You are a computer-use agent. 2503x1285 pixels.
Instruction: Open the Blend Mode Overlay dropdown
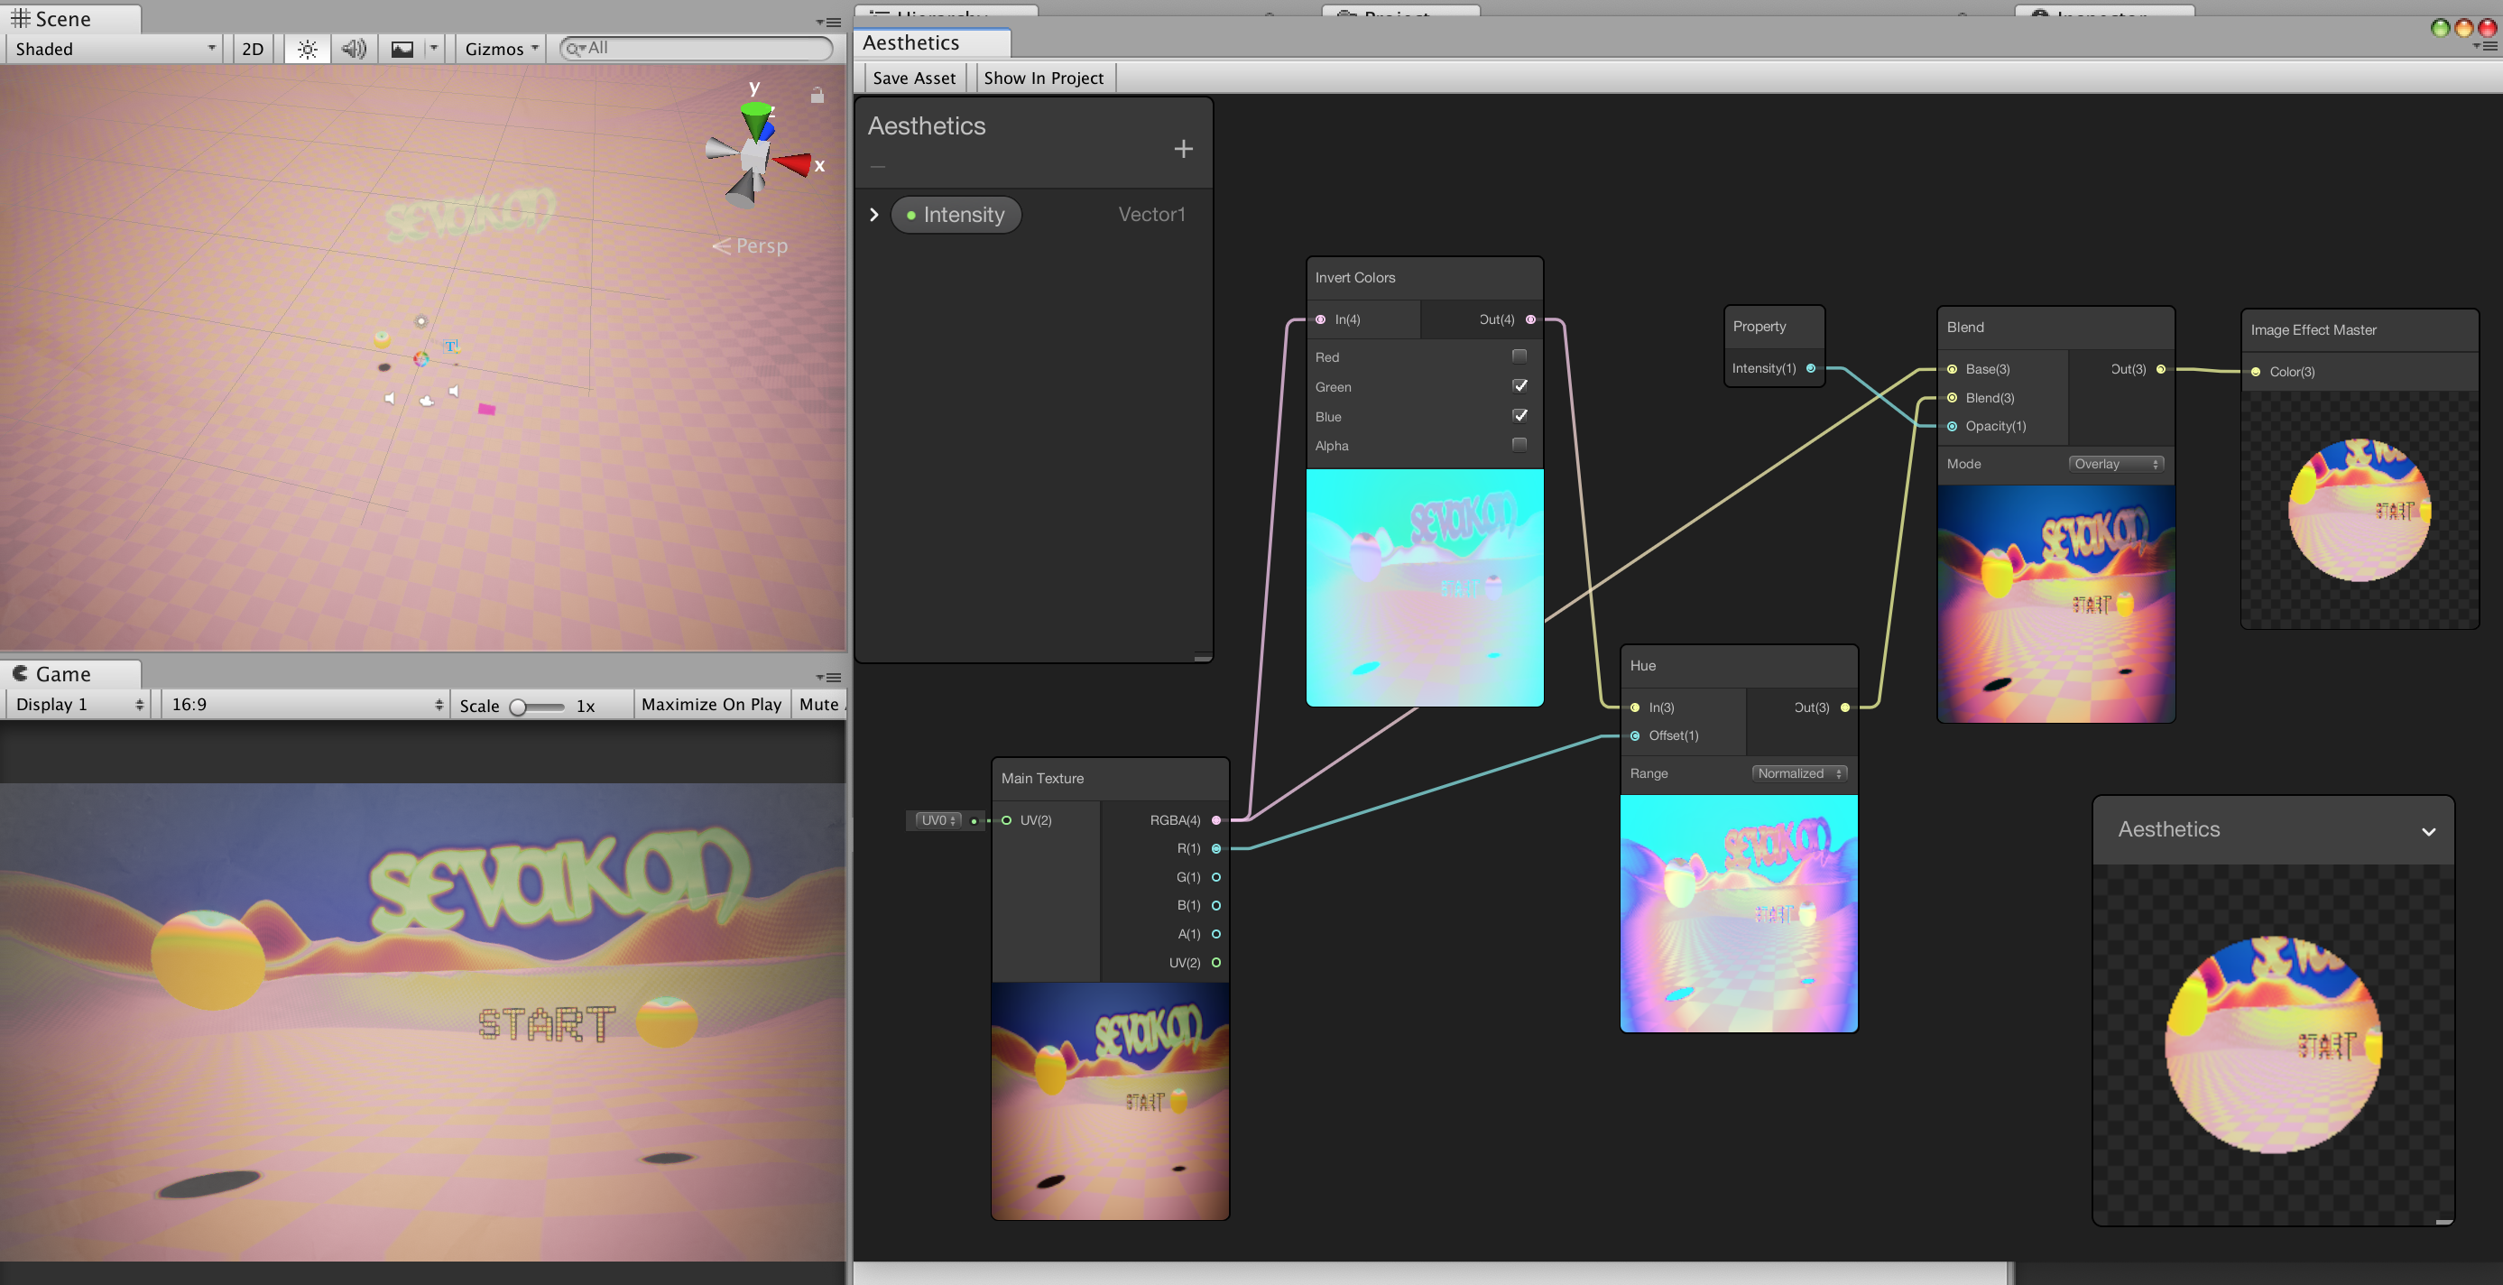(x=2114, y=465)
